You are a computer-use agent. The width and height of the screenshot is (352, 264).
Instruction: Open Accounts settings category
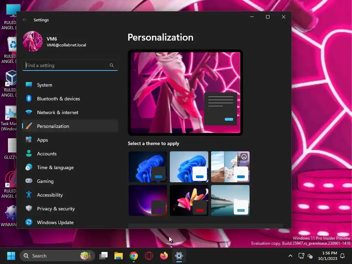click(x=70, y=154)
